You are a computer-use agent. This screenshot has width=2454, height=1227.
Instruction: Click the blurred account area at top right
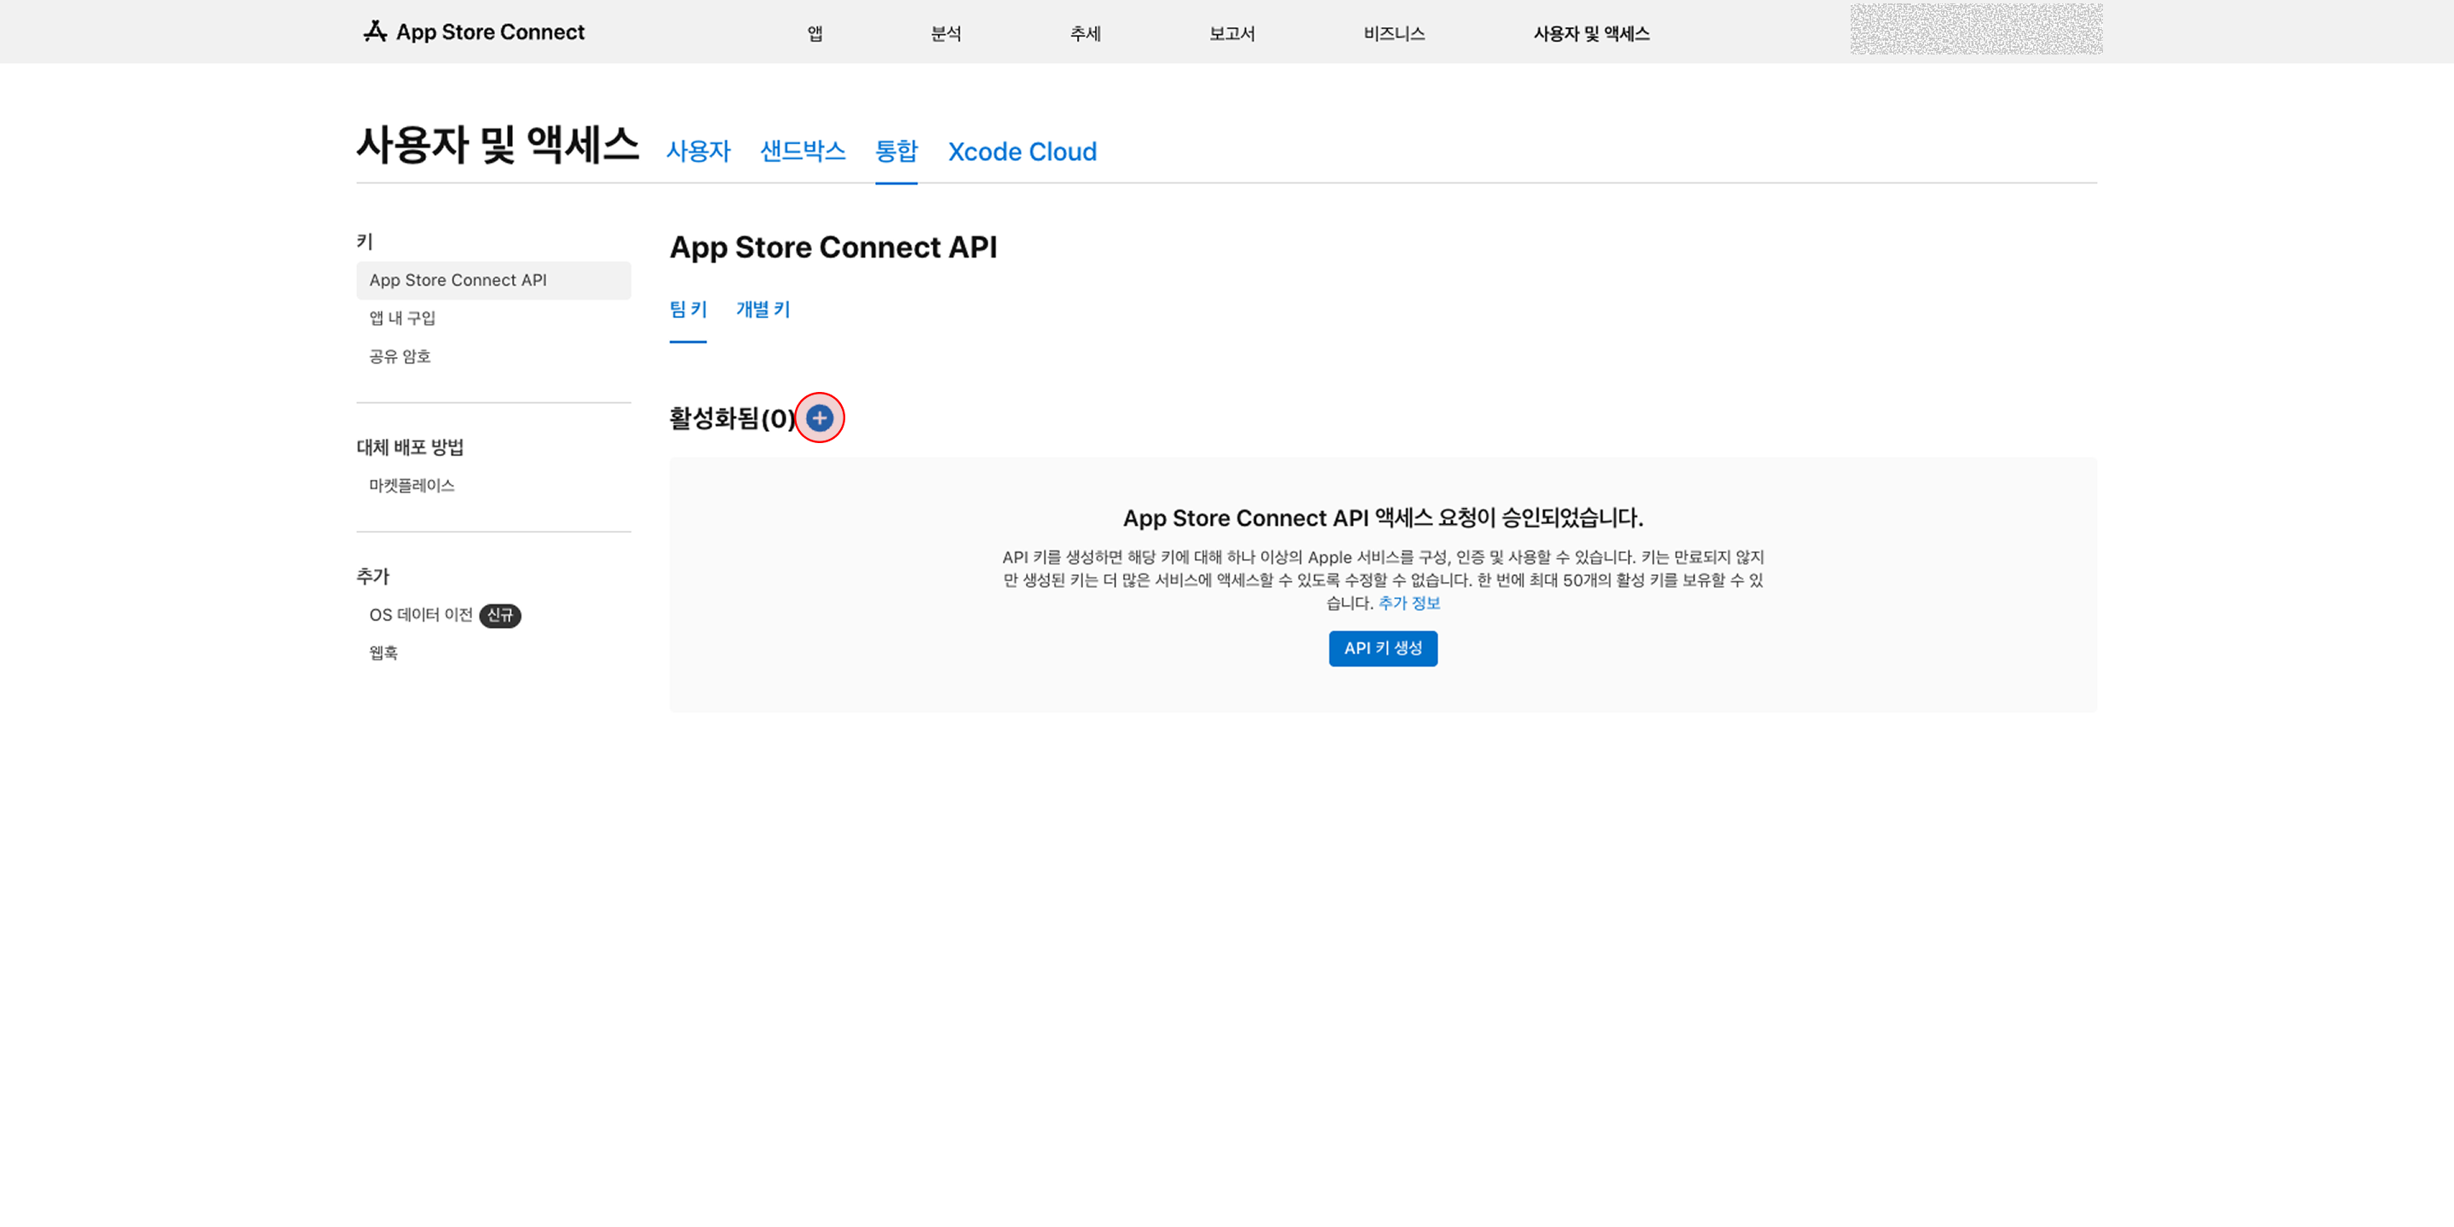pyautogui.click(x=1976, y=30)
